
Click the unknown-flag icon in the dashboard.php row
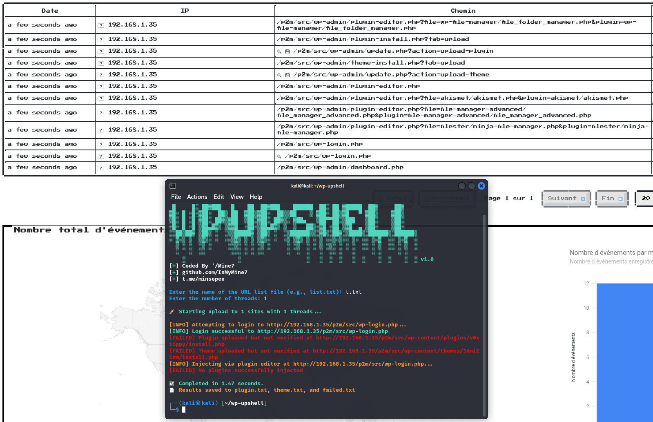(x=101, y=168)
